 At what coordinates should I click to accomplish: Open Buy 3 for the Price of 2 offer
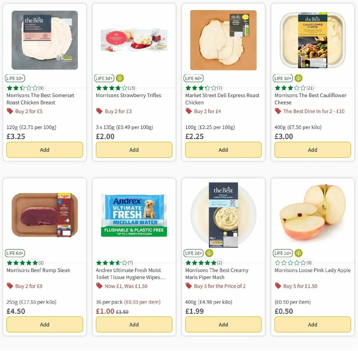click(220, 286)
